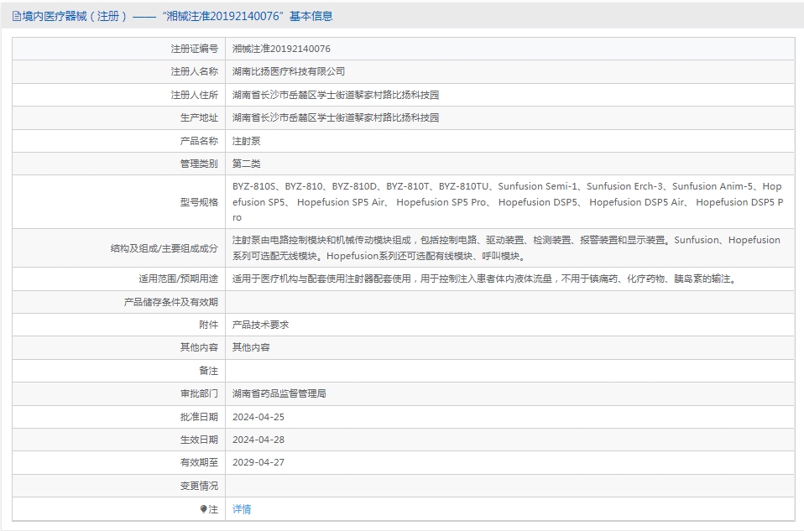Click management category 第二类 value
Screen dimensions: 804x531
point(247,164)
